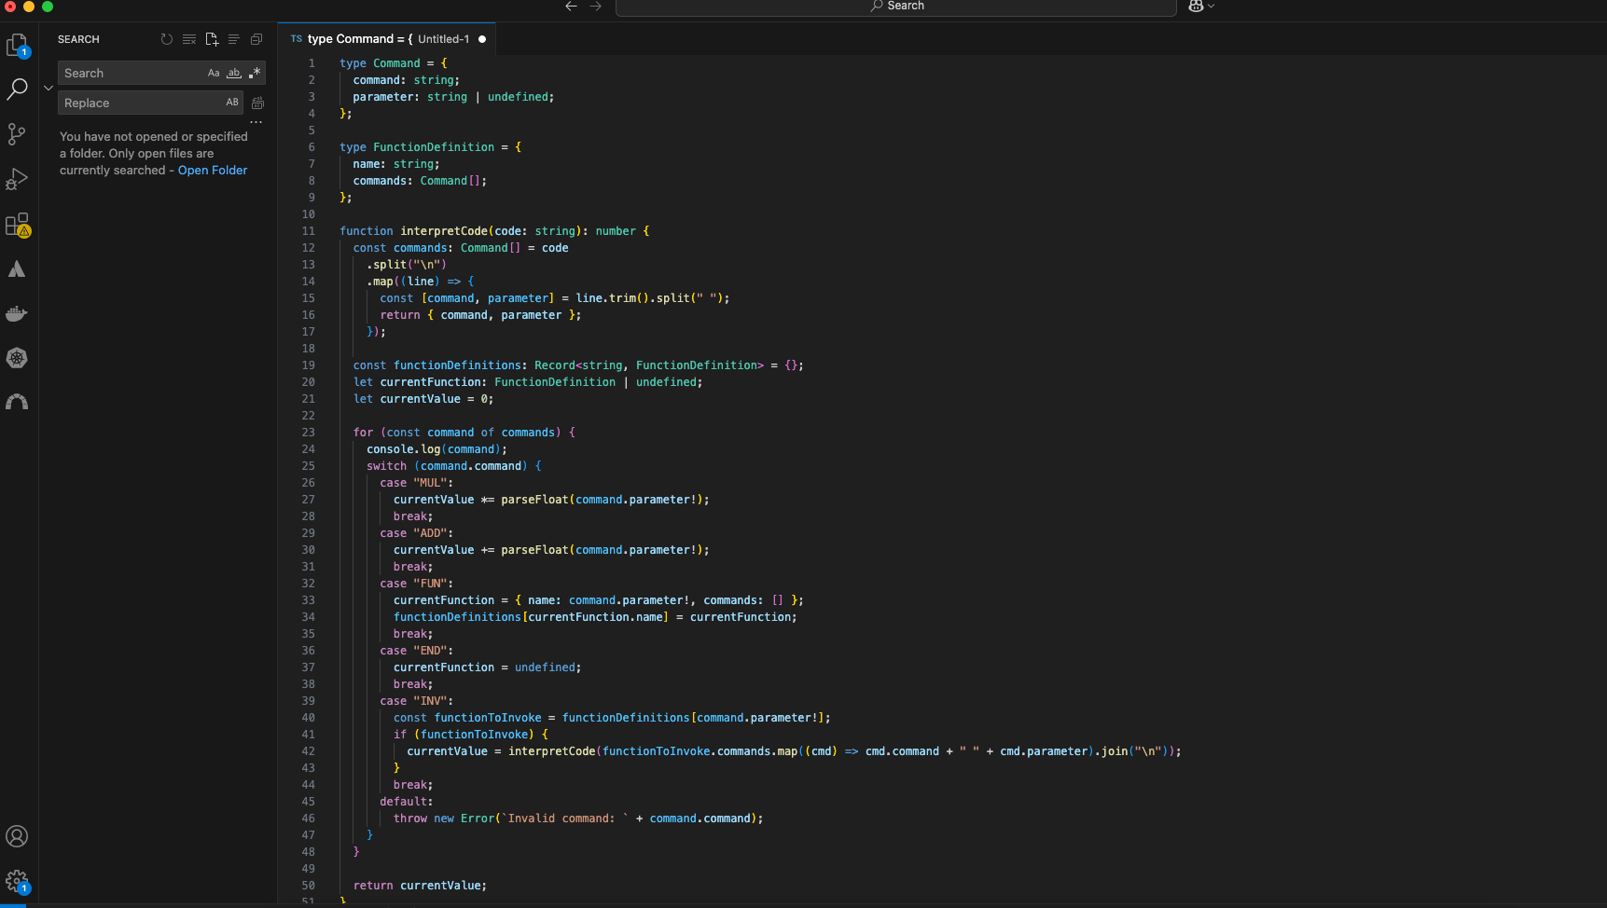Click the FunctionDefinition type name on line 6

(434, 147)
